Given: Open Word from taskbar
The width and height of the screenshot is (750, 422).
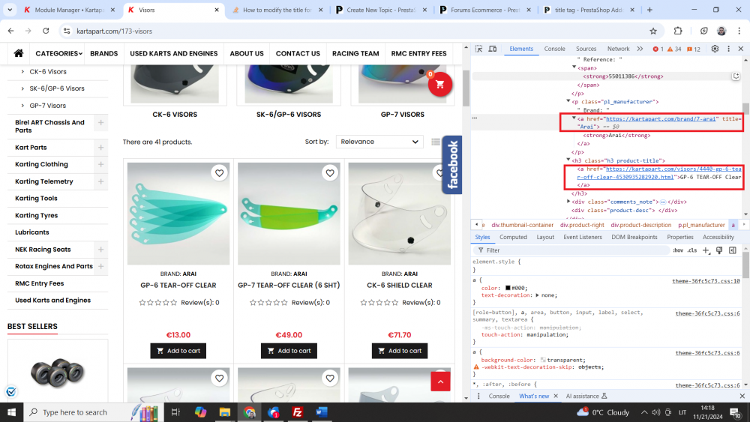Looking at the screenshot, I should [x=322, y=412].
